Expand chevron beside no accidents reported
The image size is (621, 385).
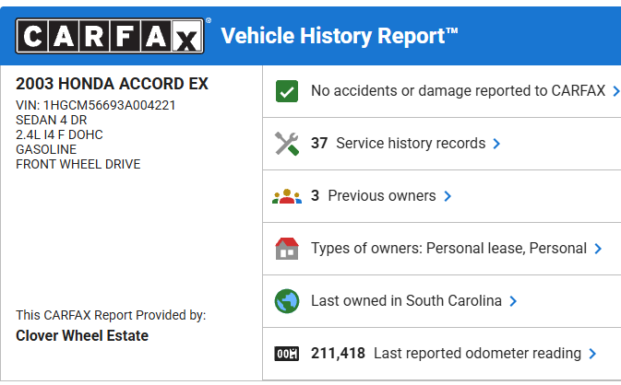615,91
